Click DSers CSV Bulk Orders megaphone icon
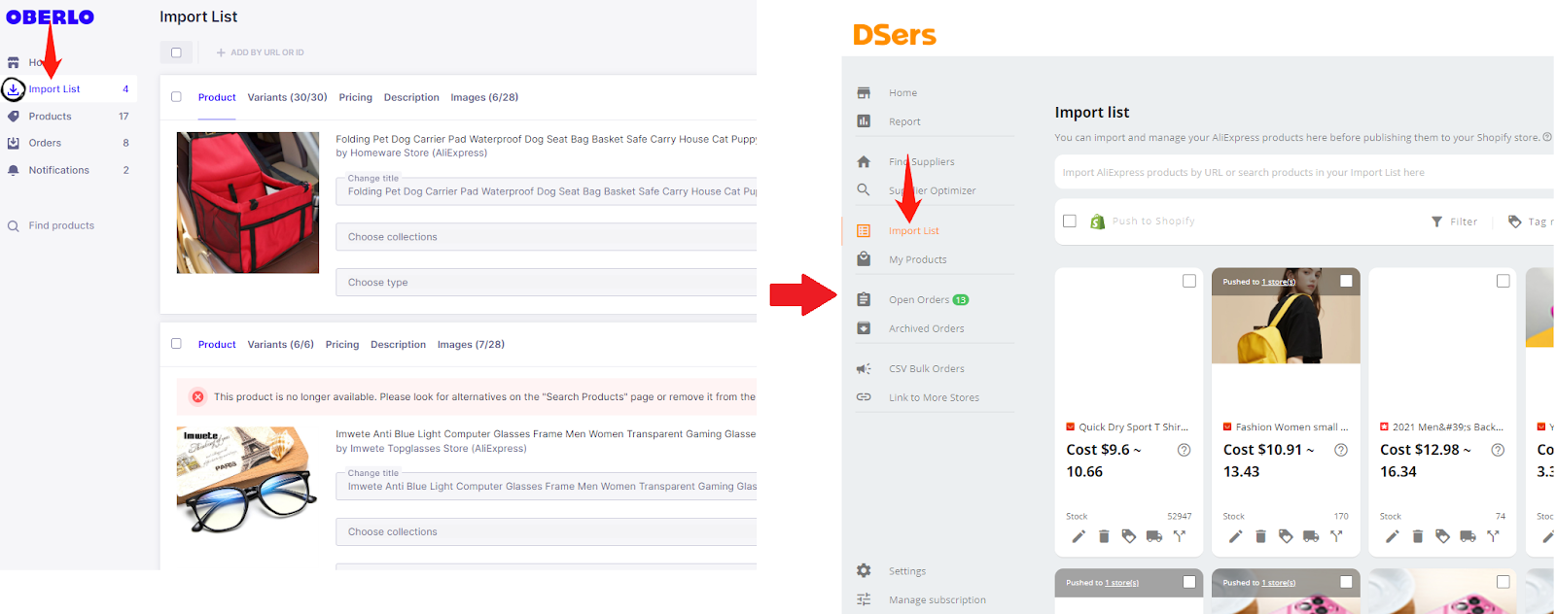 (864, 368)
